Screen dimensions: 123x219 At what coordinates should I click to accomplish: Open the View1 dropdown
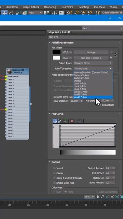click(102, 28)
